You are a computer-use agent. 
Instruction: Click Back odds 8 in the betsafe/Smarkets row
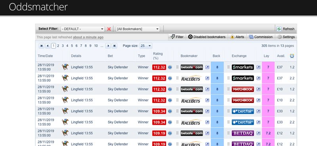[x=217, y=67]
